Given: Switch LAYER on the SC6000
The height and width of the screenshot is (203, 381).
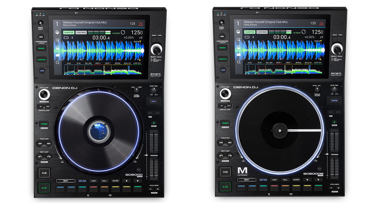Looking at the screenshot, I should tap(41, 71).
